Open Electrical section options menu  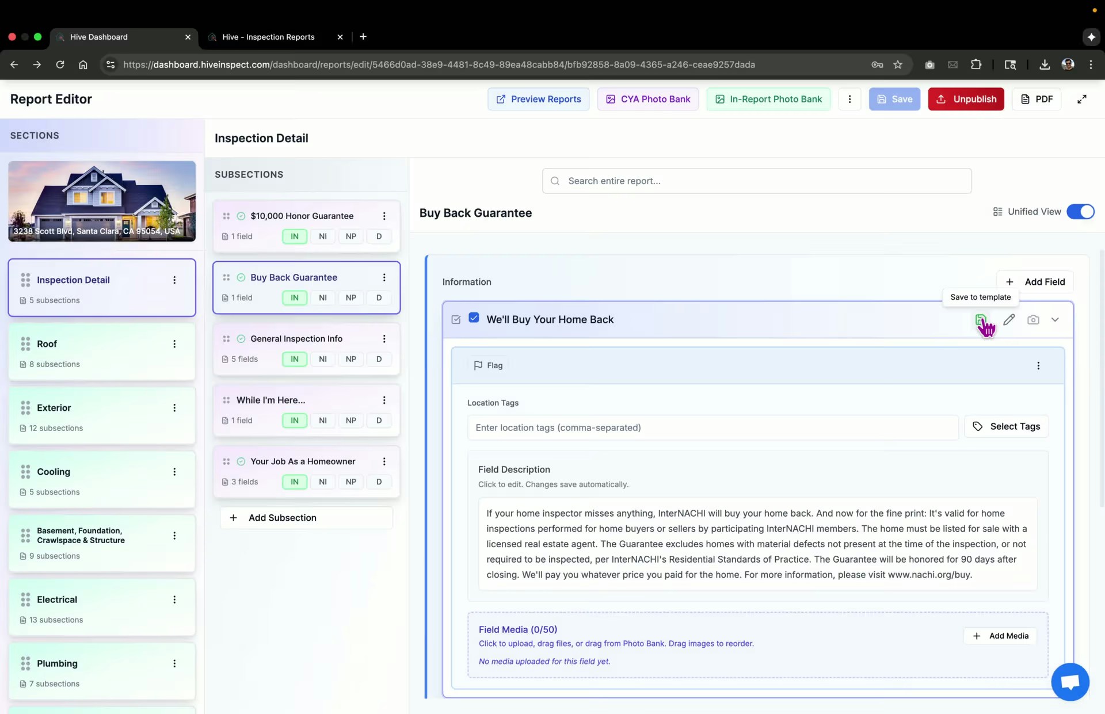[x=174, y=600]
